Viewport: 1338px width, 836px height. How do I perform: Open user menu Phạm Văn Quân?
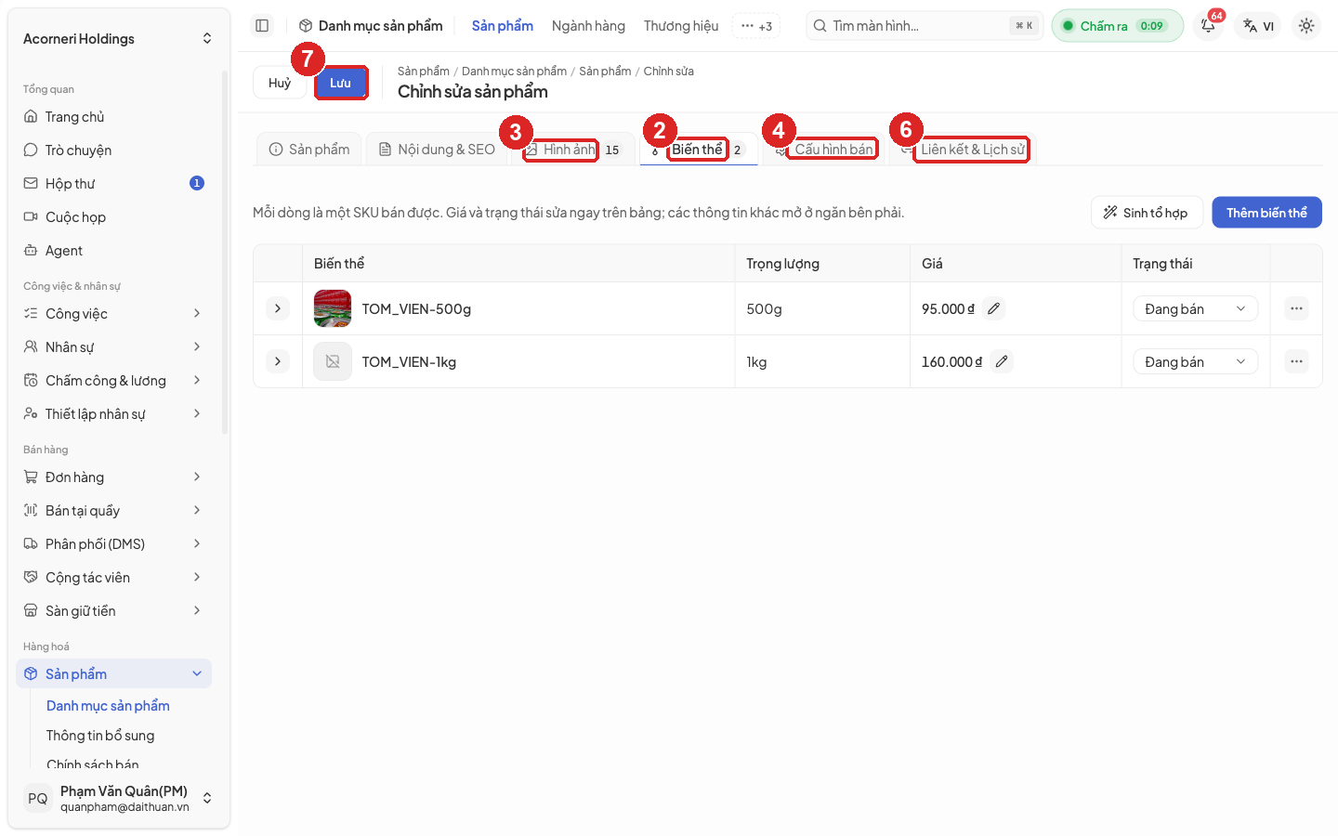(x=117, y=798)
